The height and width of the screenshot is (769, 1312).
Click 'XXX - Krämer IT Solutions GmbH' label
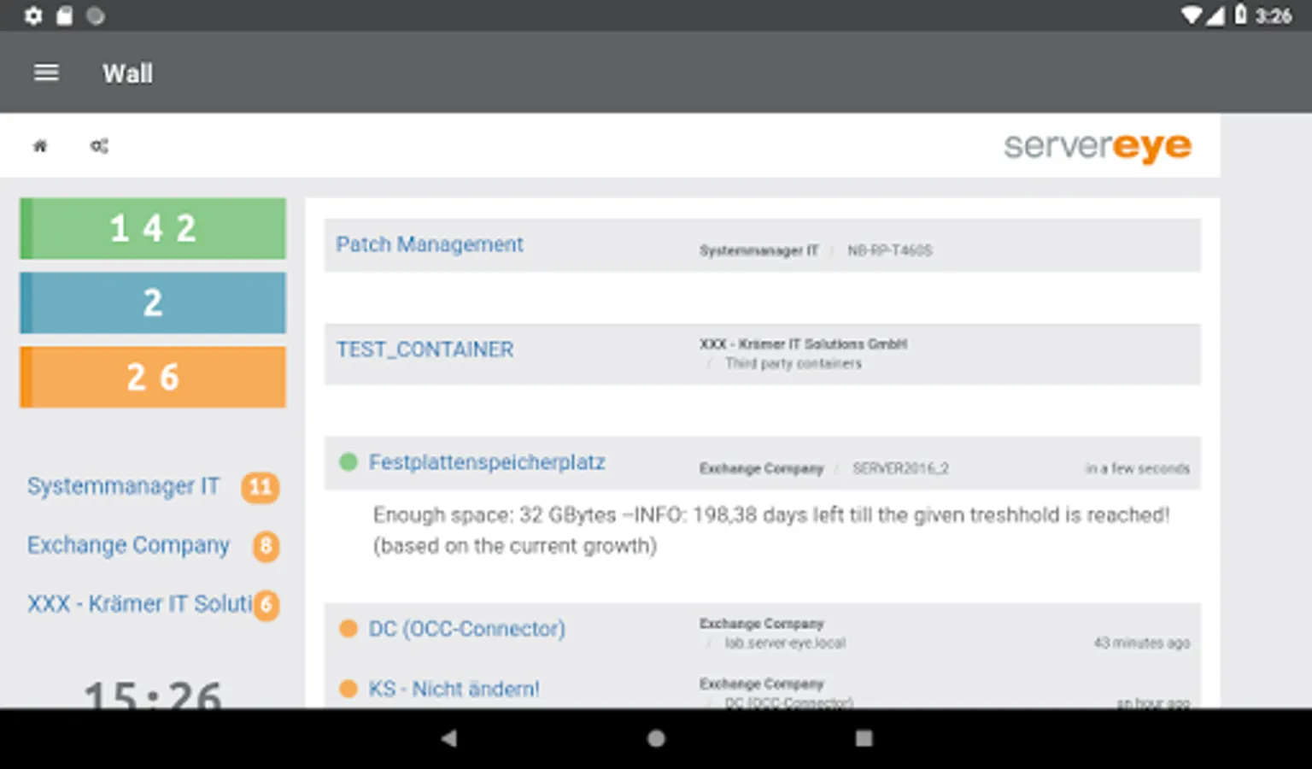803,343
